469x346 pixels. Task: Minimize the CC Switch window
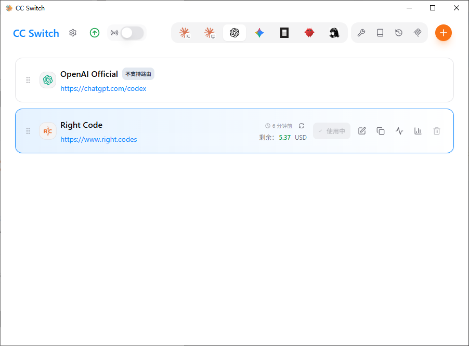coord(409,8)
